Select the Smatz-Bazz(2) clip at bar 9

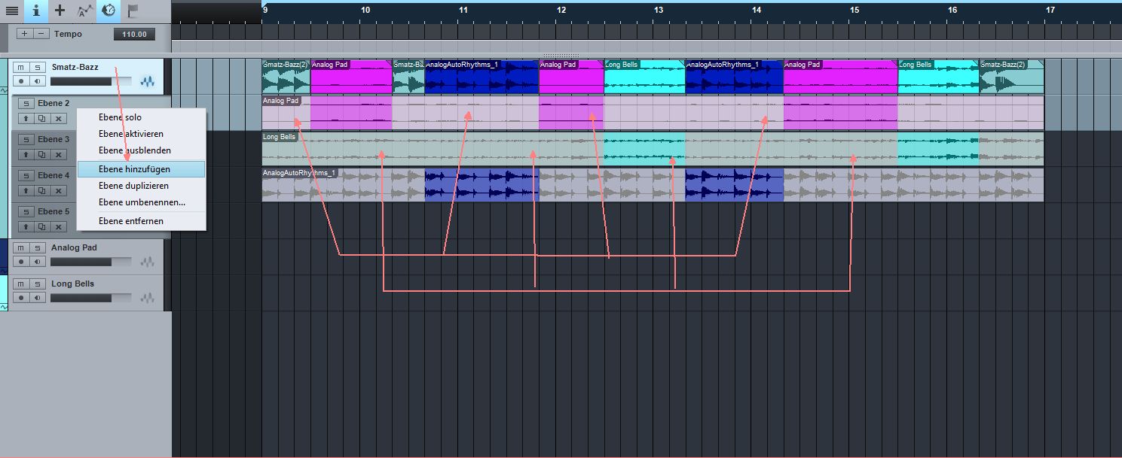(x=286, y=77)
